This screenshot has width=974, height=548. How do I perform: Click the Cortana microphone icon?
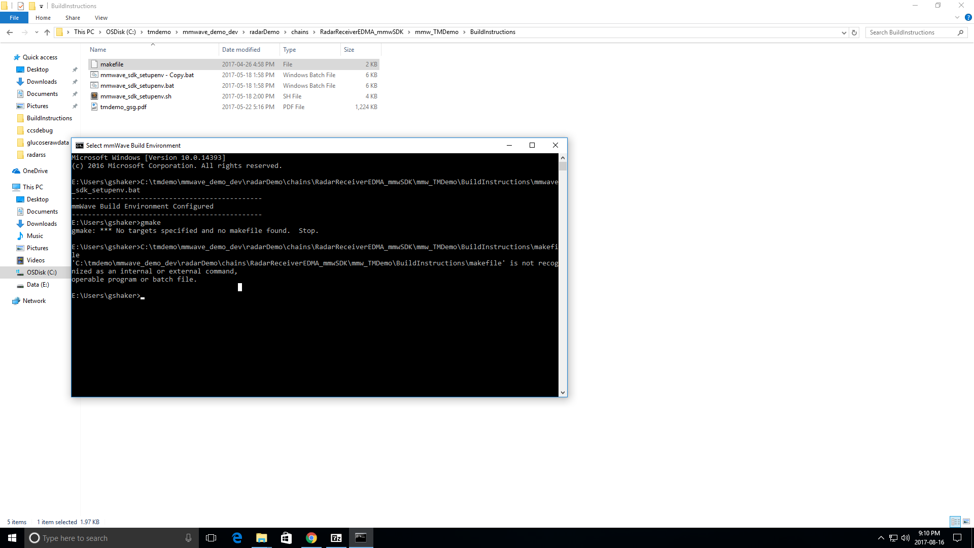coord(188,538)
